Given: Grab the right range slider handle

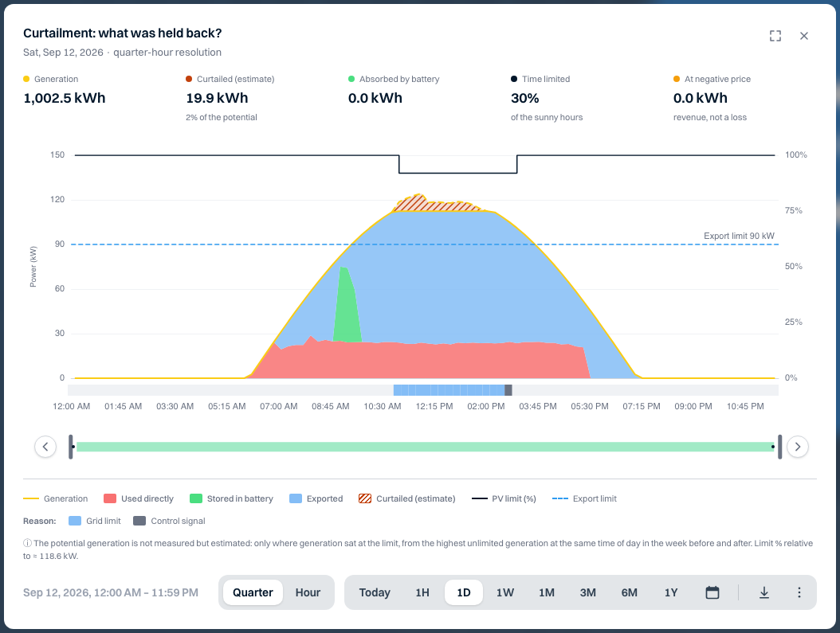Looking at the screenshot, I should [x=779, y=447].
